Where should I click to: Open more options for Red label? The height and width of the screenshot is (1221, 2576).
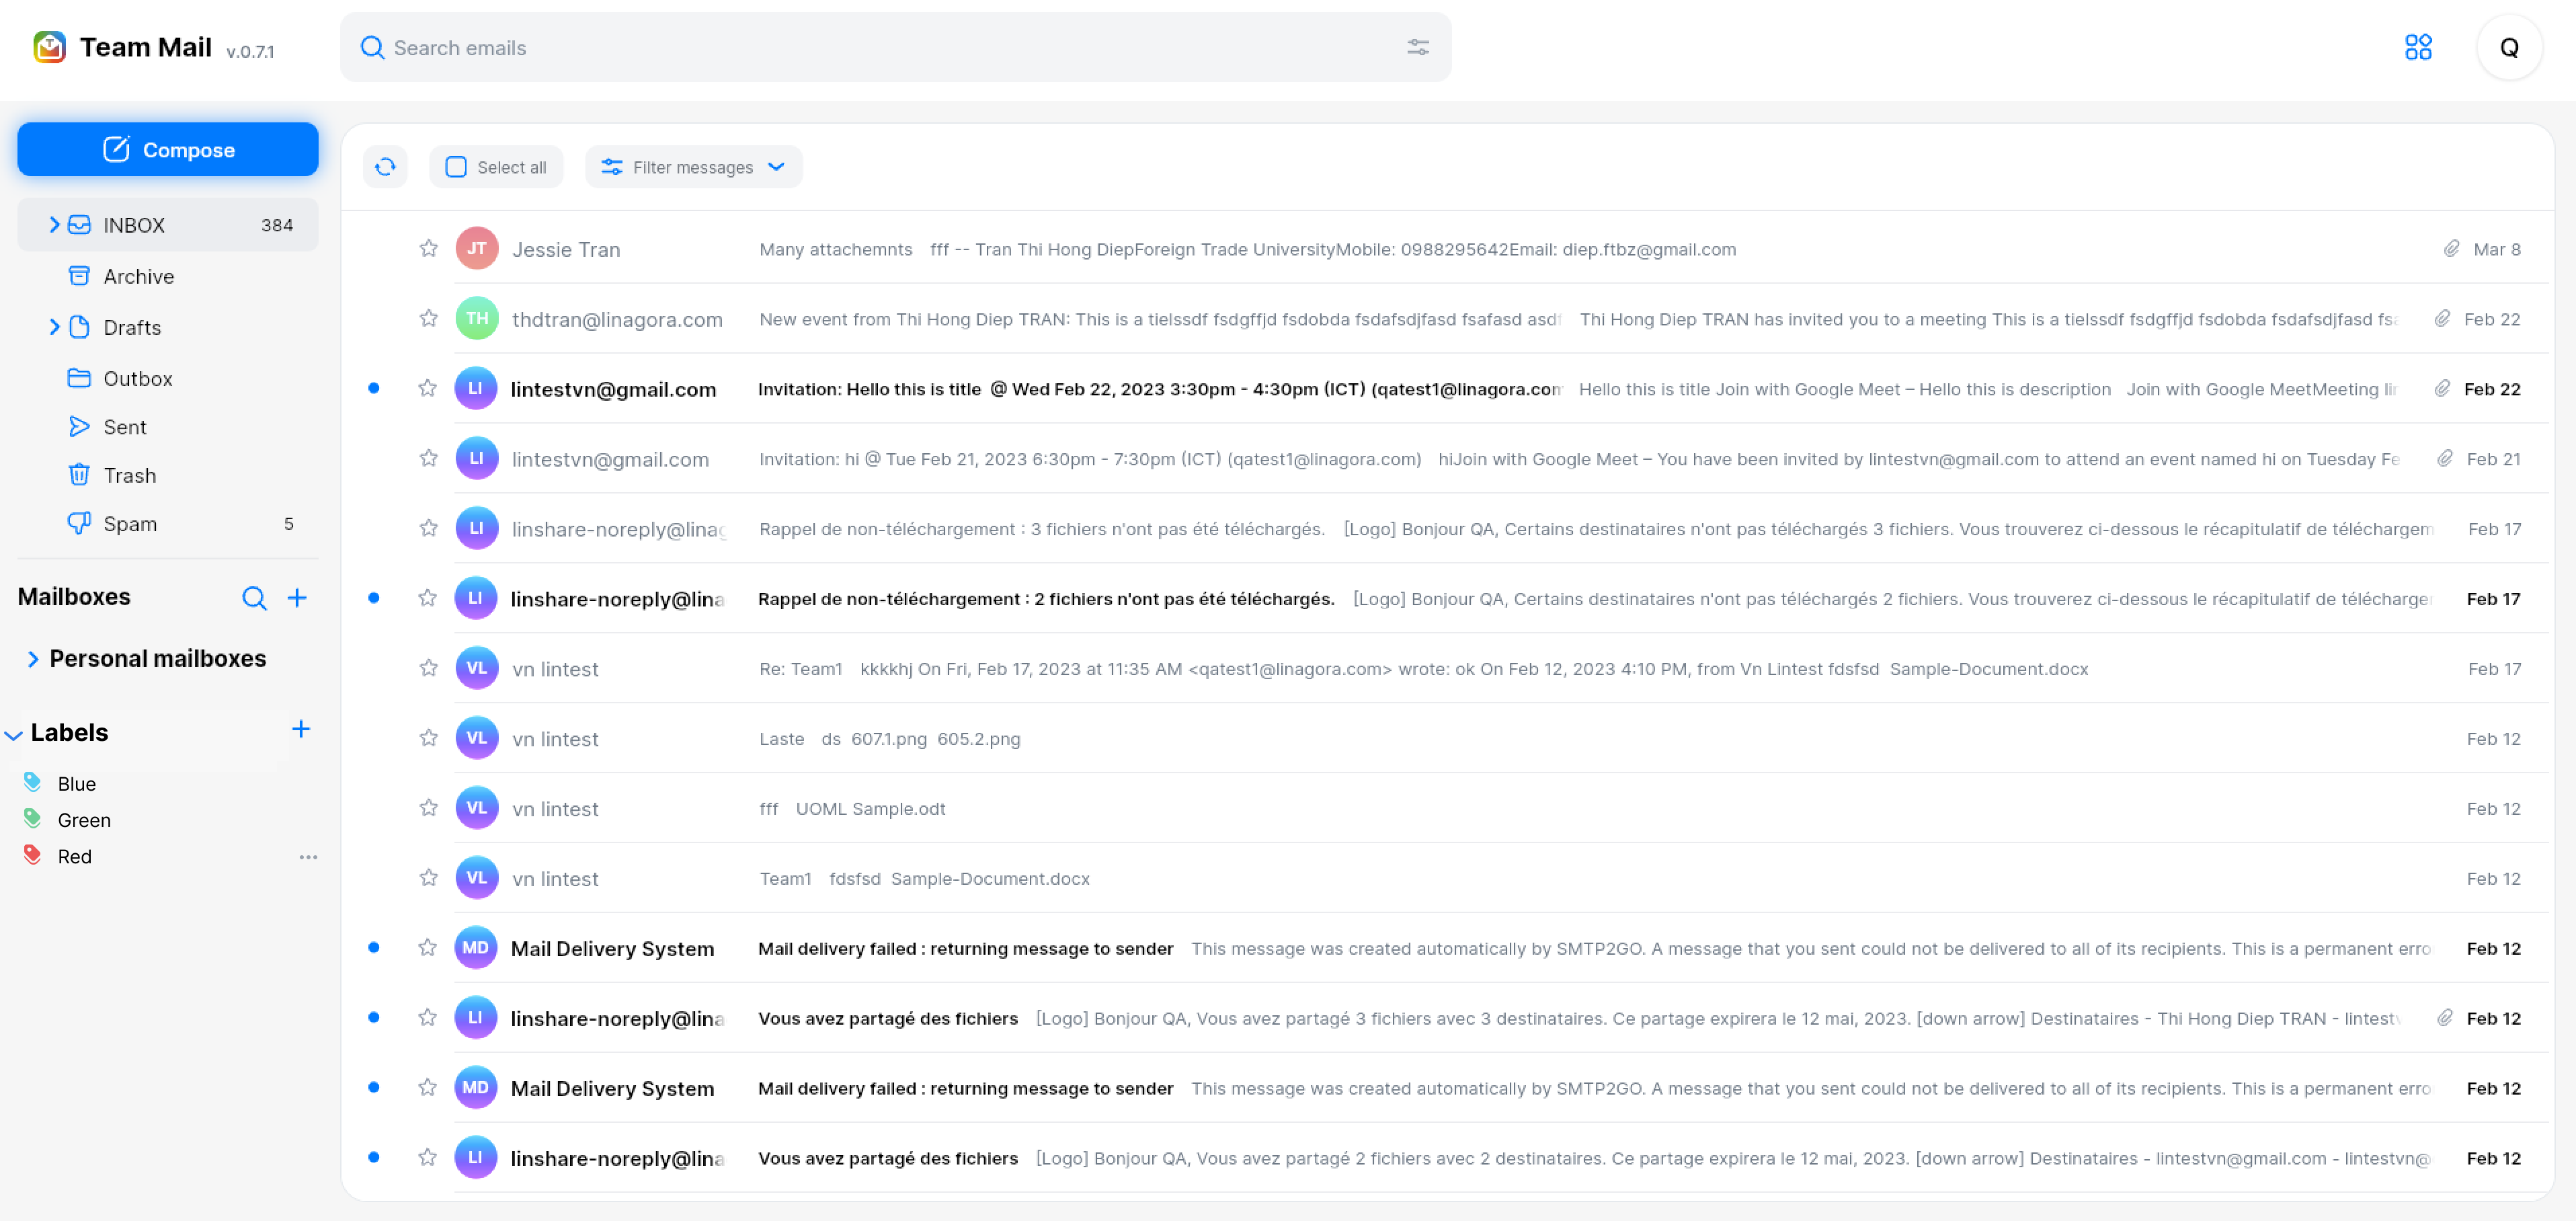tap(308, 857)
